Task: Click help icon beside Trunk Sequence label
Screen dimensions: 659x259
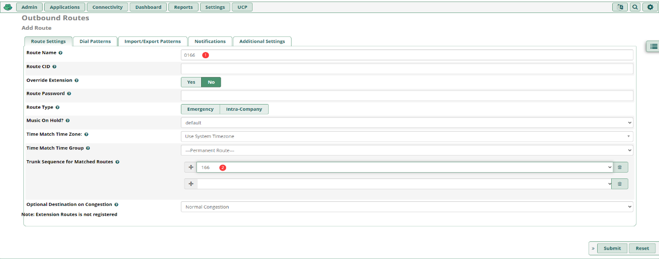Action: (117, 162)
